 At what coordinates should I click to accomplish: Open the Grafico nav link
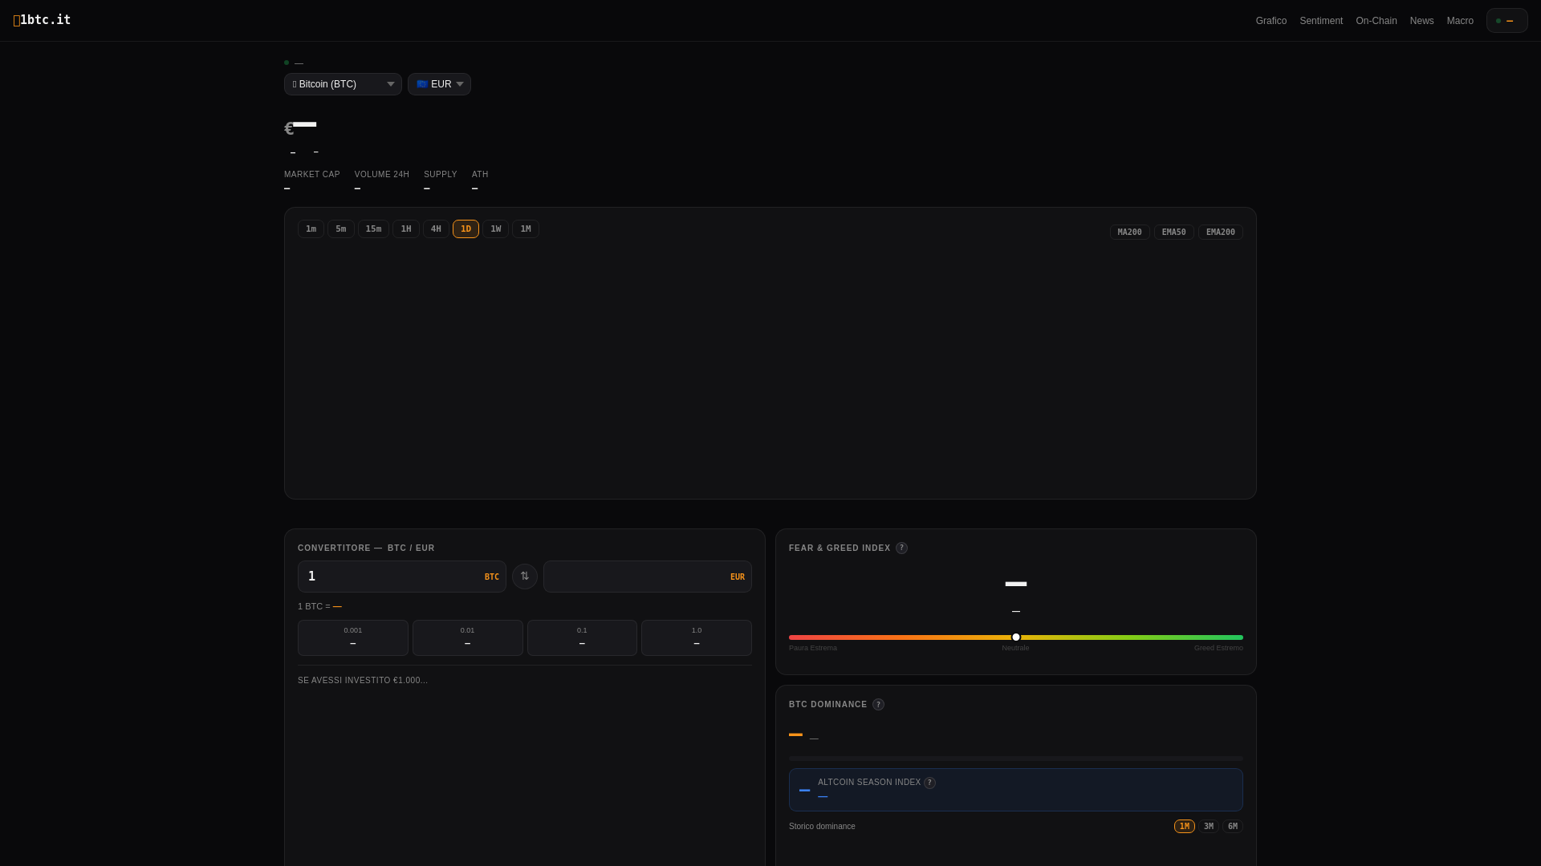click(x=1271, y=21)
